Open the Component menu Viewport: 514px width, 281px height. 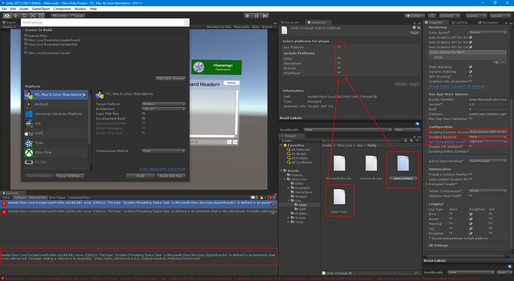(62, 9)
